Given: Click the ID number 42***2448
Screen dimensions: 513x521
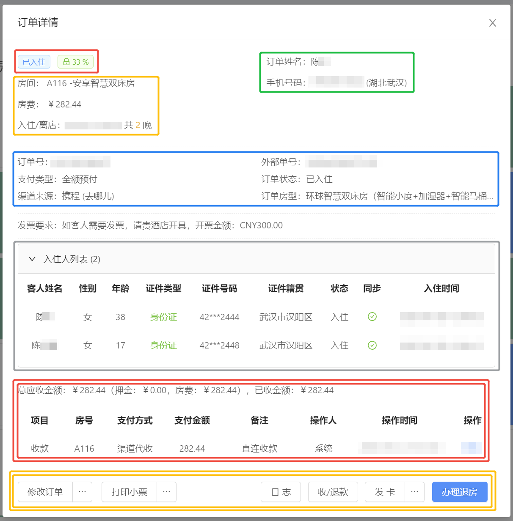Looking at the screenshot, I should [219, 346].
